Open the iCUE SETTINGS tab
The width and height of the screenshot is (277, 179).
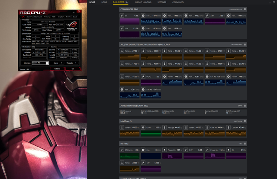point(161,2)
